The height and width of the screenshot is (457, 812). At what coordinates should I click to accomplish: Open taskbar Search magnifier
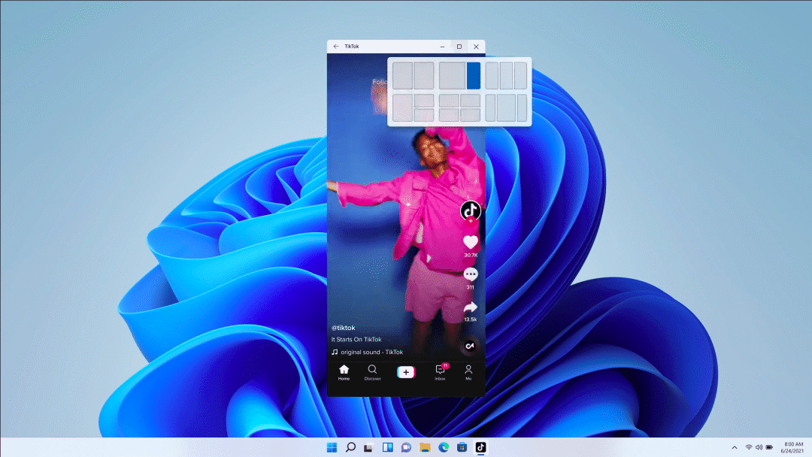click(350, 447)
